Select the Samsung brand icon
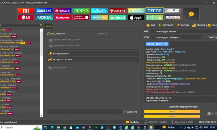 coord(44,11)
